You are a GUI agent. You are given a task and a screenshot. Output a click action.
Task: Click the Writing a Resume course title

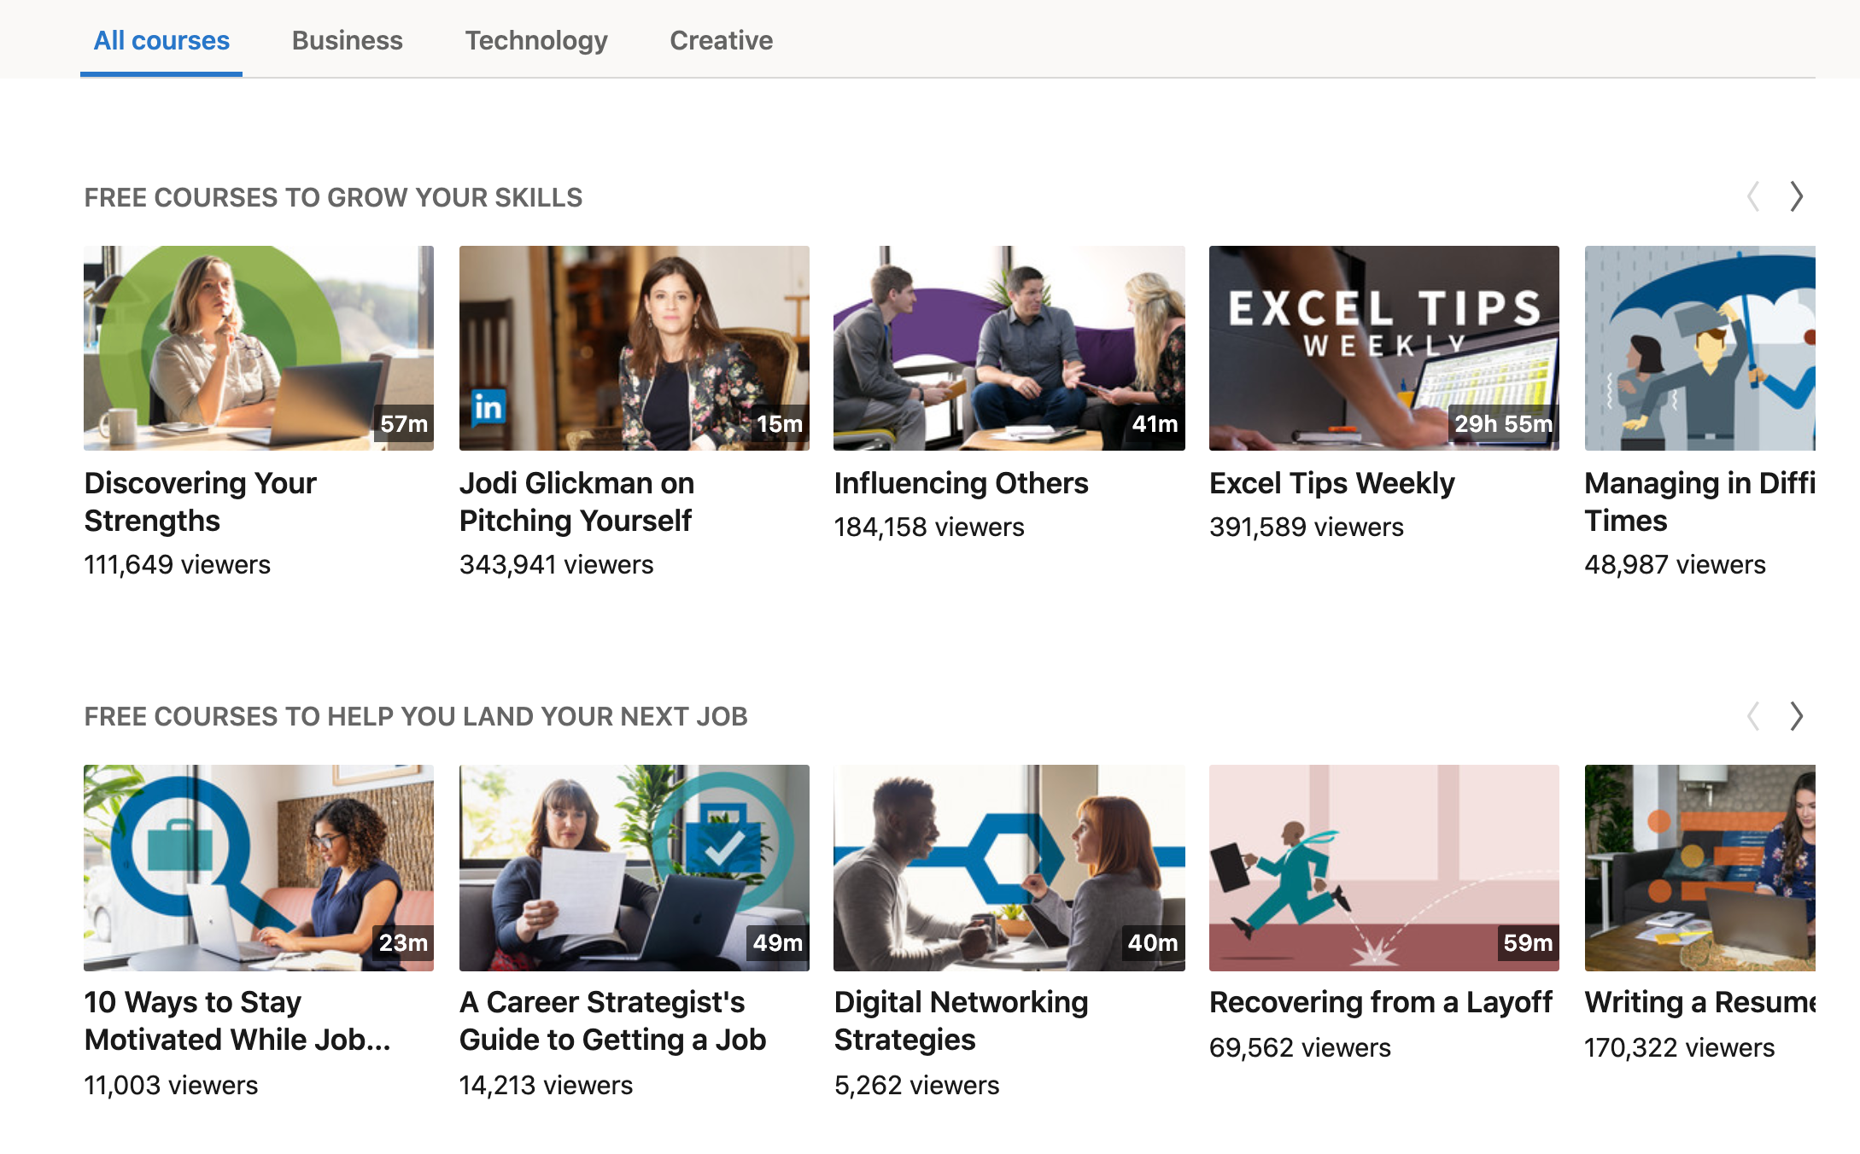pos(1699,1002)
